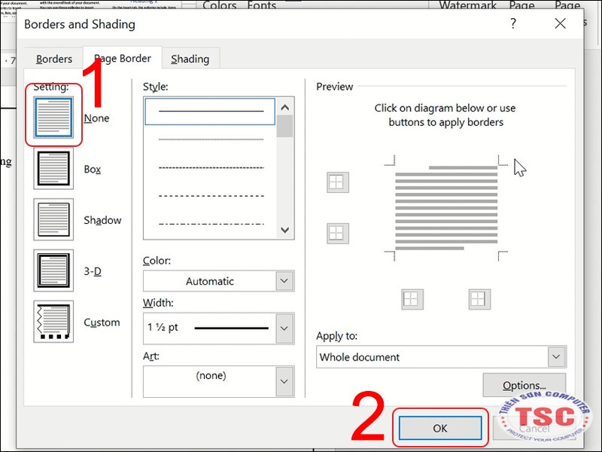The height and width of the screenshot is (452, 602).
Task: Open the Color dropdown showing Automatic
Action: [218, 281]
